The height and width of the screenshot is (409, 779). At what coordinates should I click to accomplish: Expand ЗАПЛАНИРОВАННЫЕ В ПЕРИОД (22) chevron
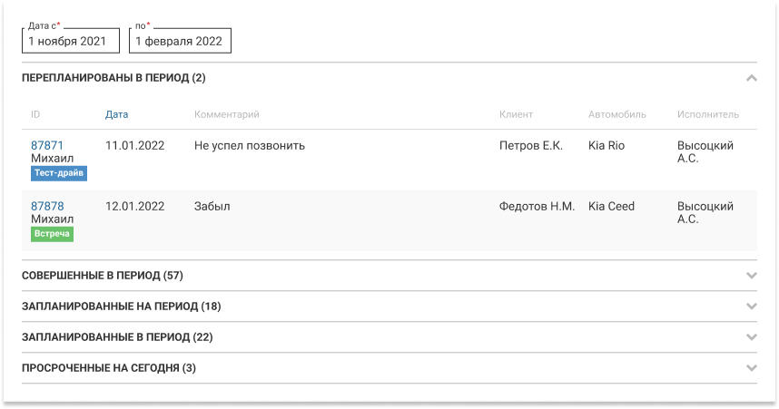(x=751, y=337)
